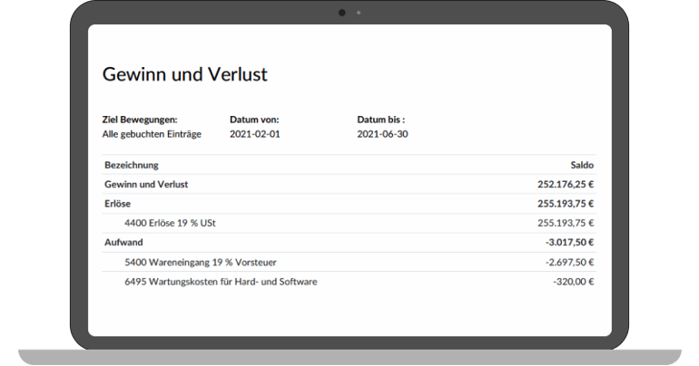Open '6495 Wartungskosten für Hard- und Software'
The height and width of the screenshot is (366, 699).
pyautogui.click(x=221, y=282)
